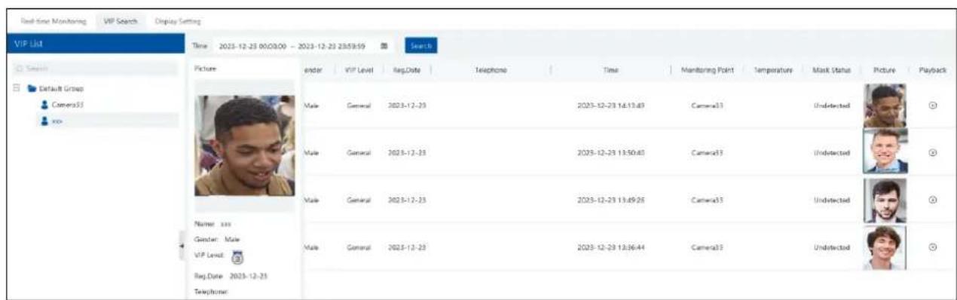The width and height of the screenshot is (957, 300).
Task: Select the VIP Search tab
Action: coord(121,20)
